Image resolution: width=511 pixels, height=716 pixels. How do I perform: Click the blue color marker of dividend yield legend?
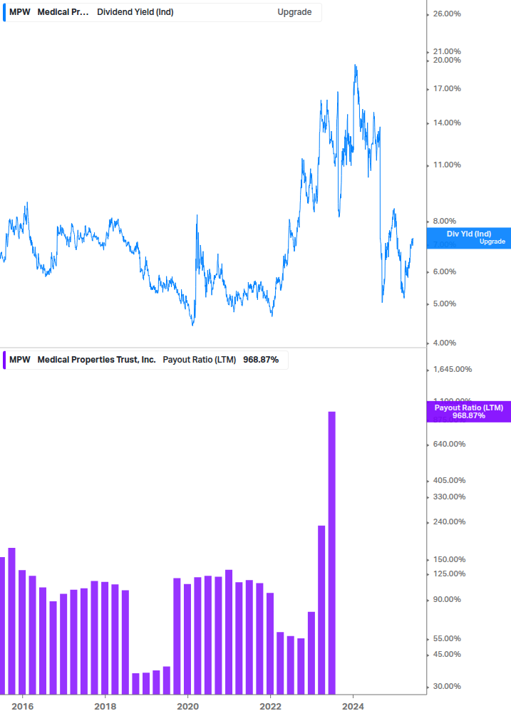(x=4, y=12)
